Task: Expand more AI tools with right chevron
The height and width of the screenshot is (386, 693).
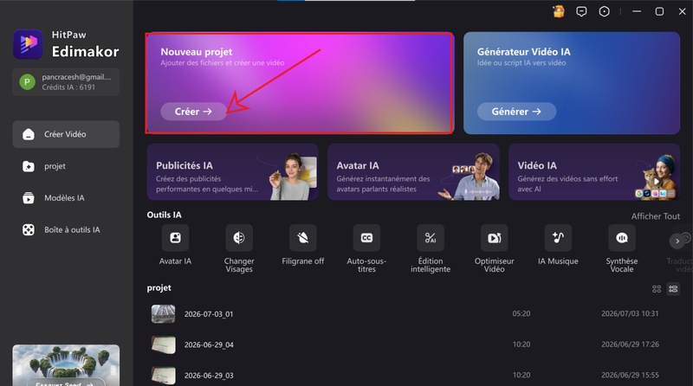Action: tap(677, 241)
